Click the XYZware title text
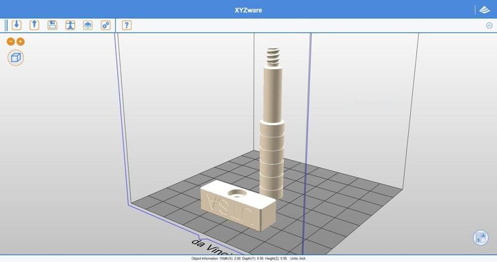The width and height of the screenshot is (497, 262). pyautogui.click(x=248, y=10)
